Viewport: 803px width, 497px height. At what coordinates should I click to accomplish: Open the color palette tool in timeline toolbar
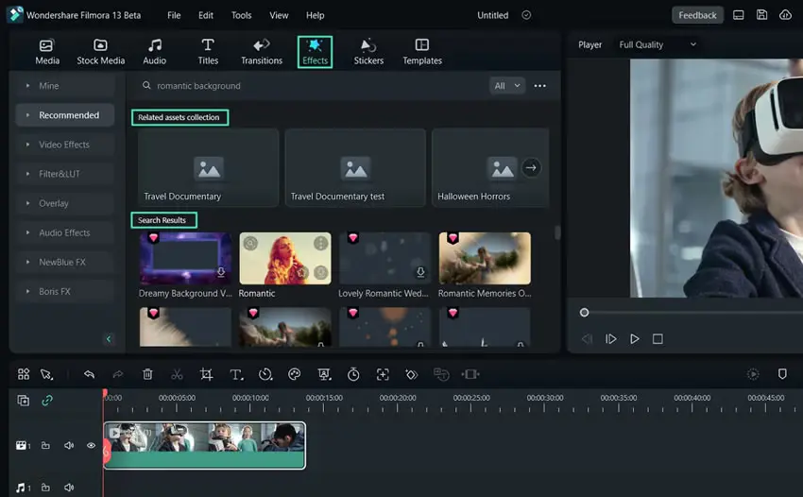[295, 374]
